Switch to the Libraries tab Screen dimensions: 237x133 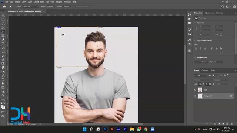click(220, 13)
